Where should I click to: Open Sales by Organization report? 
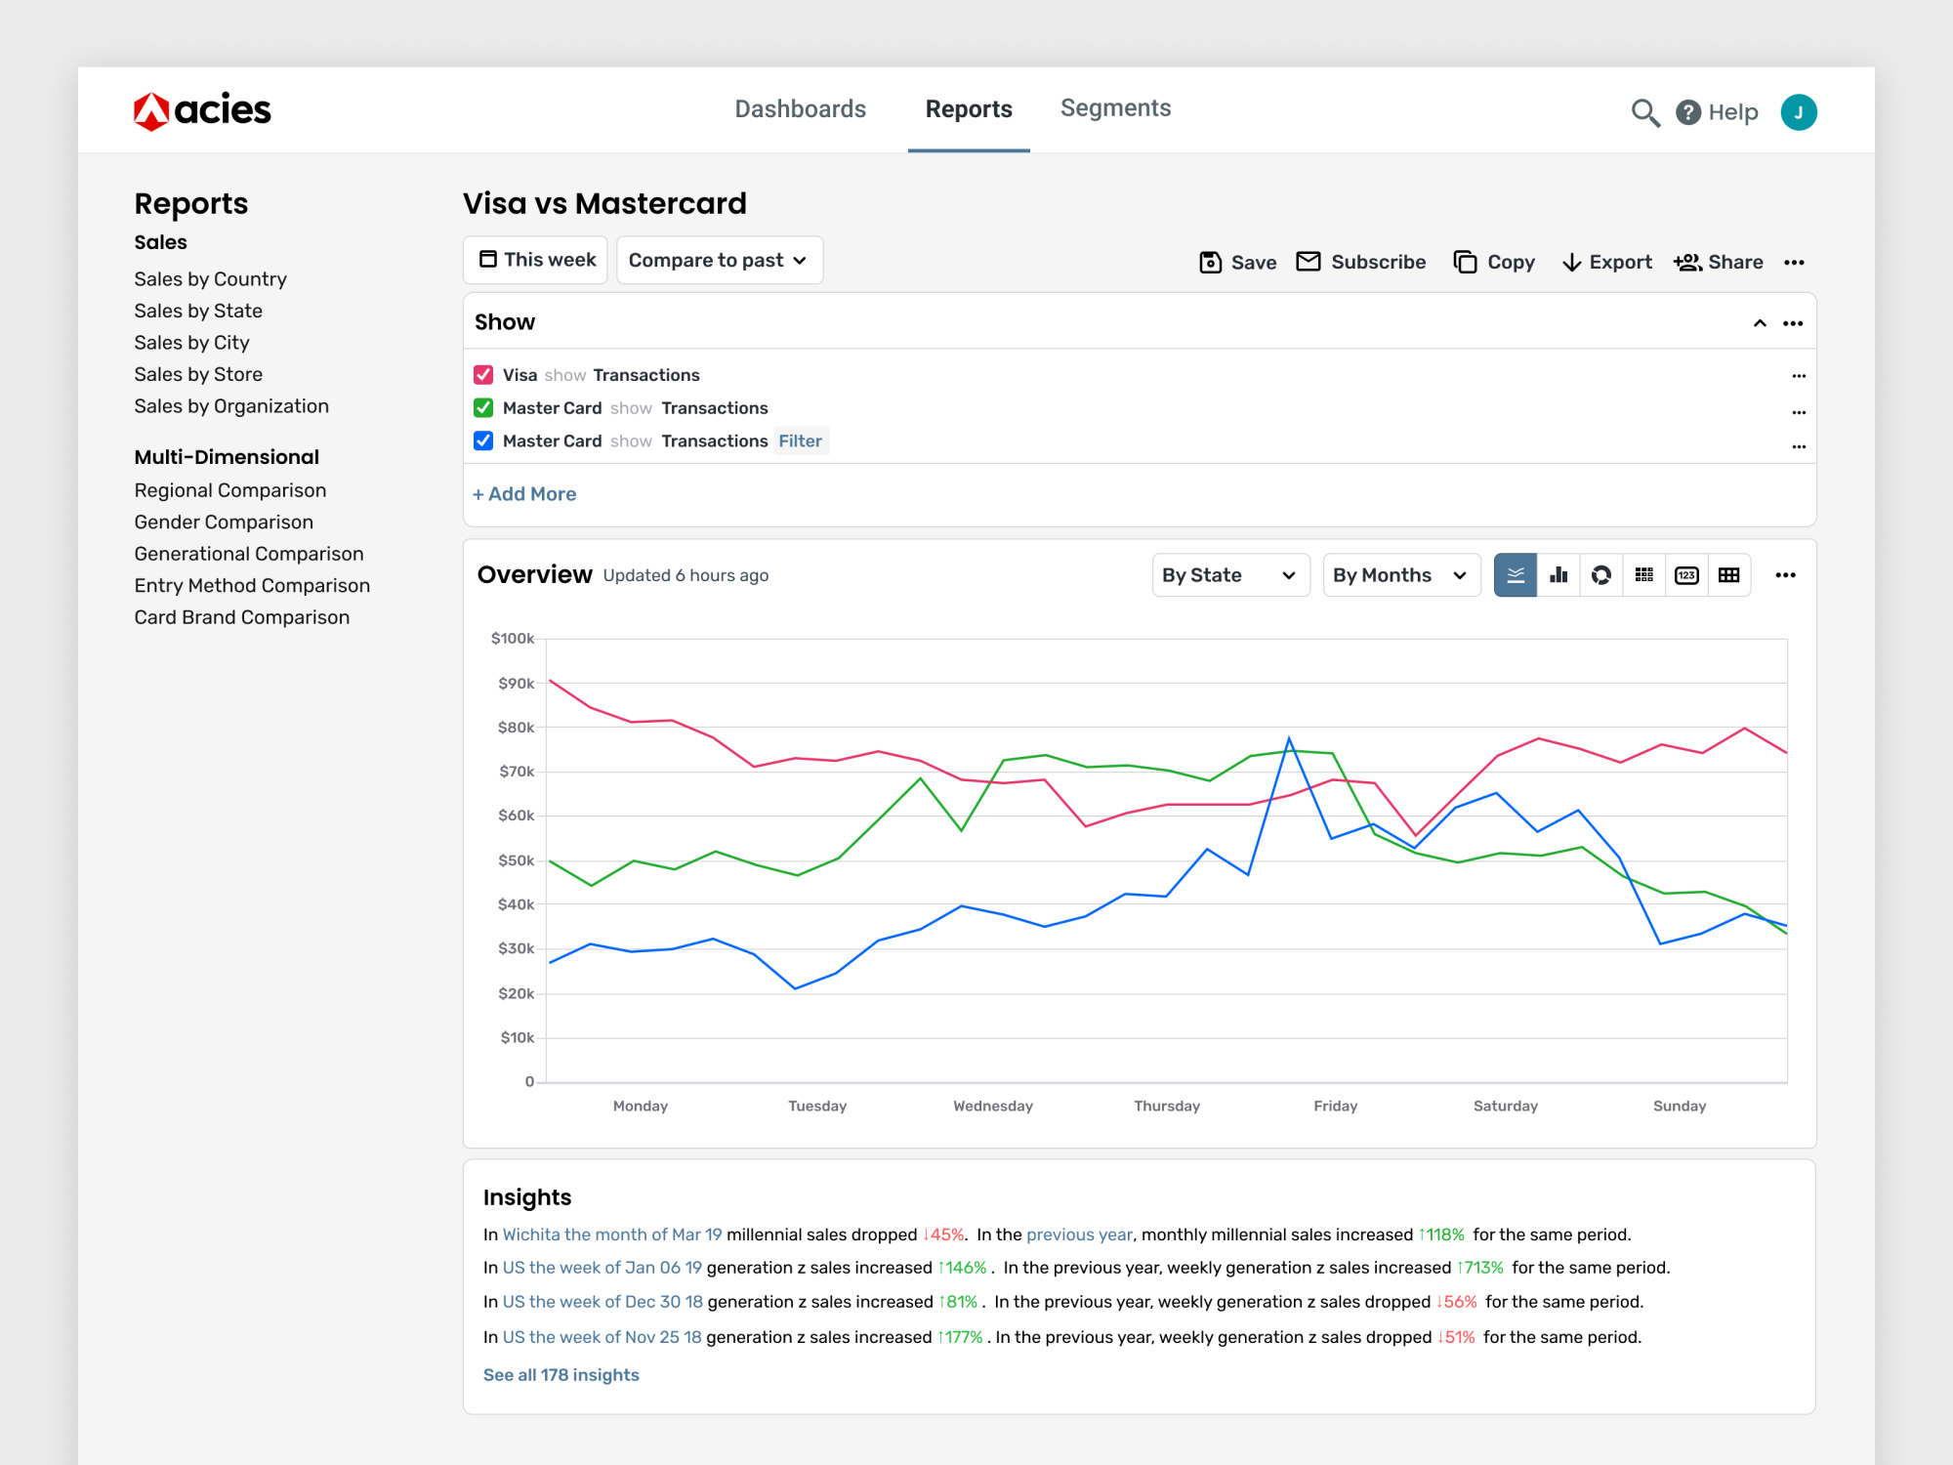click(x=231, y=406)
